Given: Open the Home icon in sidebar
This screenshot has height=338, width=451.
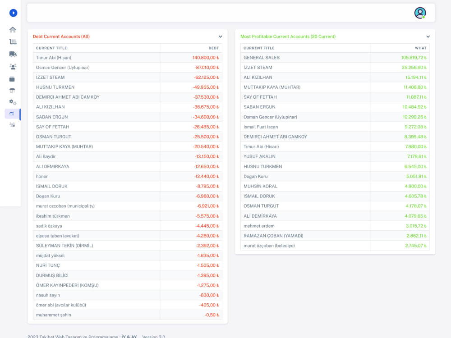Looking at the screenshot, I should coord(13,30).
